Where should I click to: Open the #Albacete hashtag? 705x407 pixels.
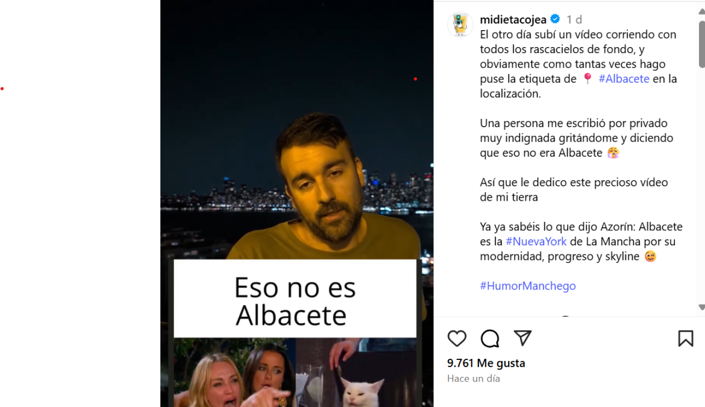point(624,79)
